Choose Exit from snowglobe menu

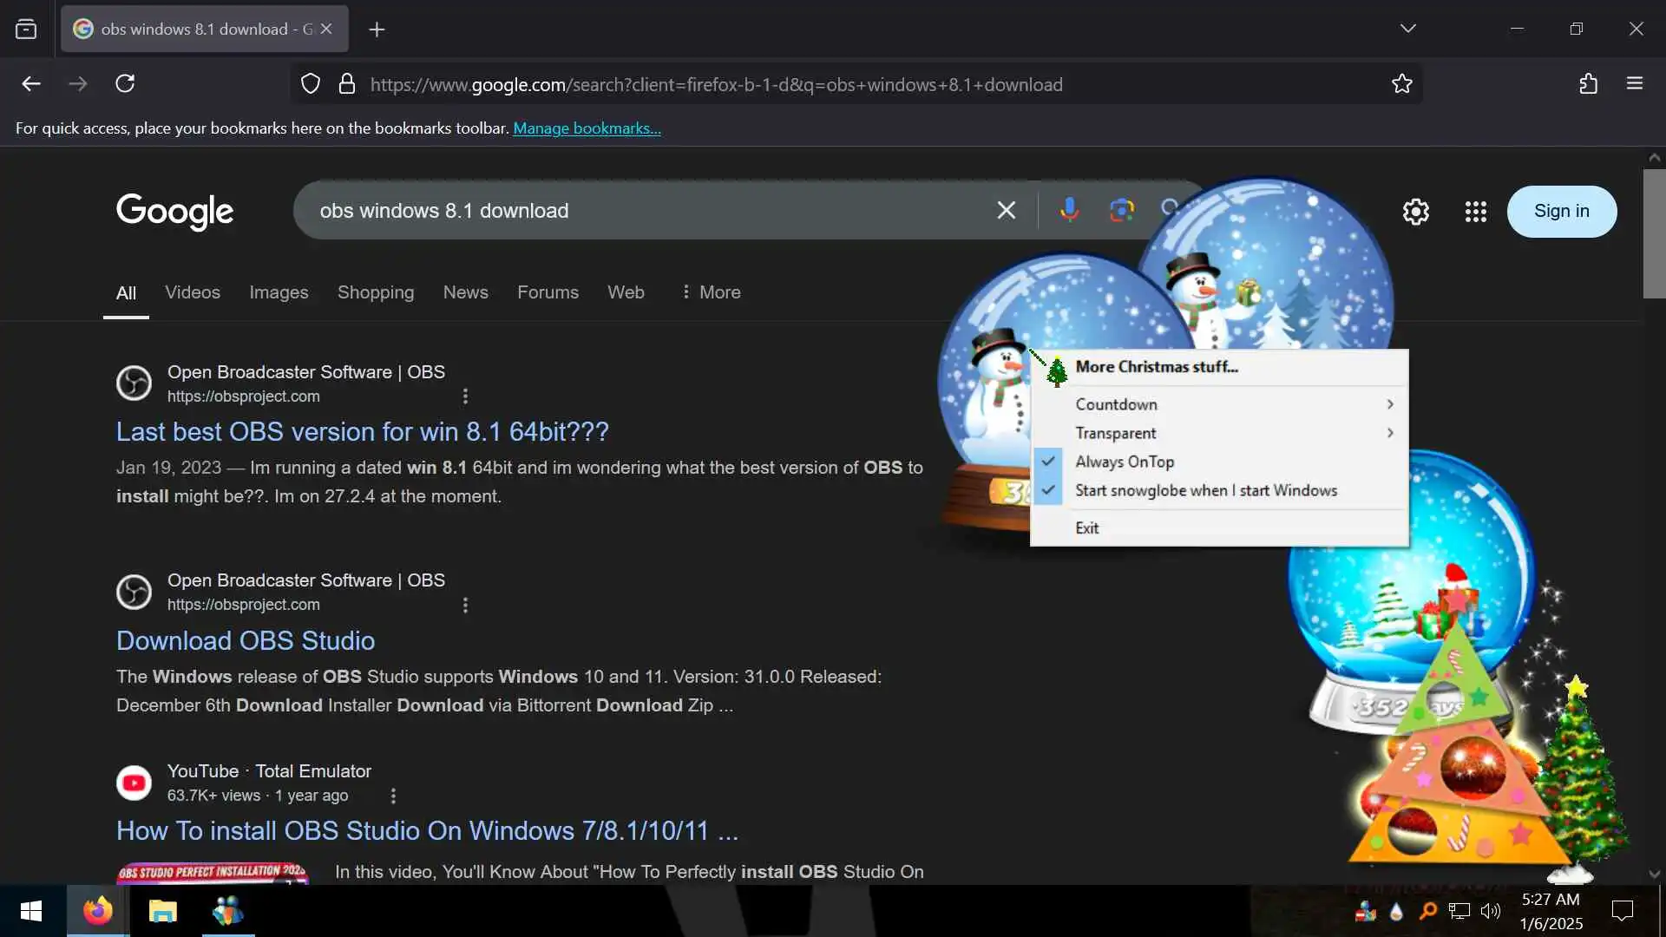[1087, 527]
